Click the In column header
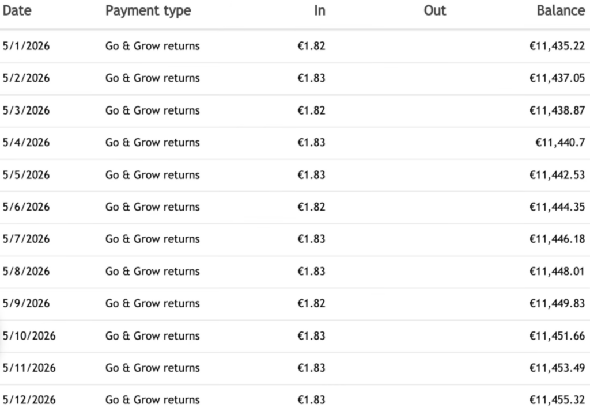590x408 pixels. (319, 10)
